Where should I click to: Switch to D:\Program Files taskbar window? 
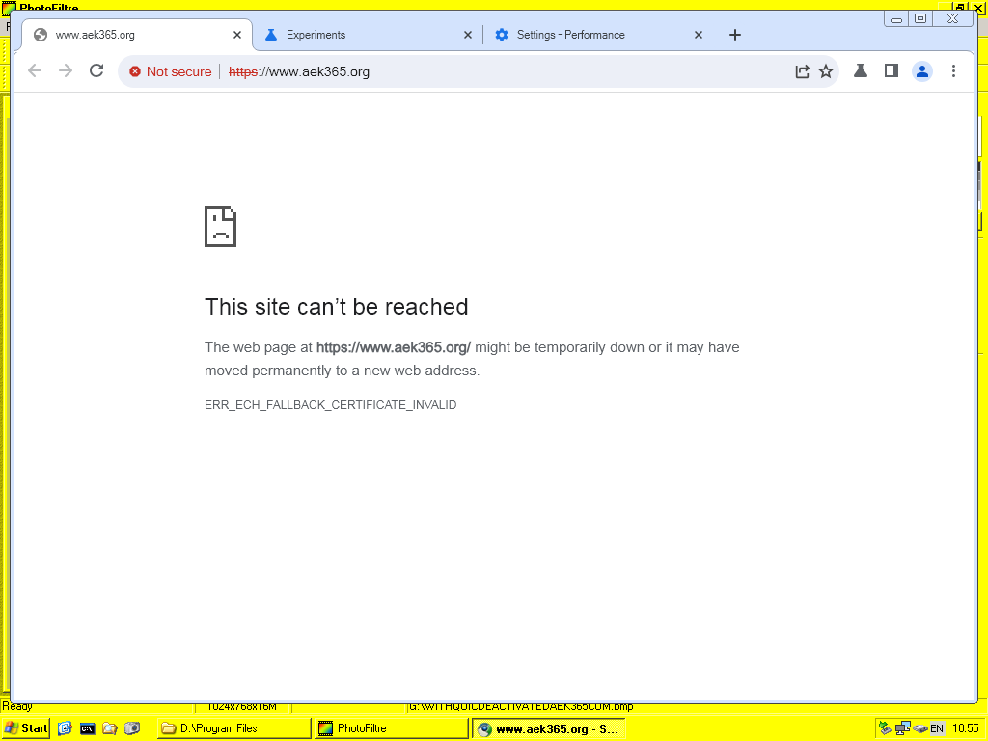coord(233,728)
